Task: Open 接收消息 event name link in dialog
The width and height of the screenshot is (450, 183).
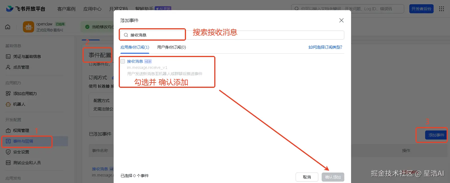Action: click(x=135, y=61)
